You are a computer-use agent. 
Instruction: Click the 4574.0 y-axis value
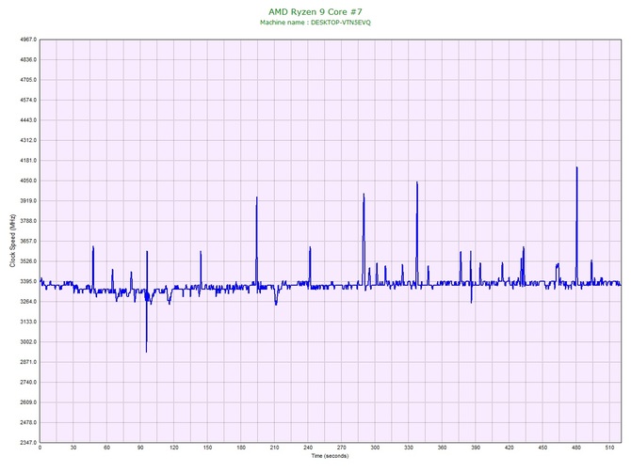pos(28,100)
